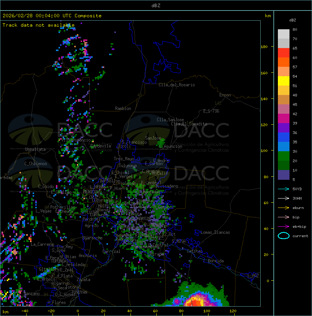Click the '180' tick on the right km axis
Image resolution: width=312 pixels, height=316 pixels.
point(264,47)
